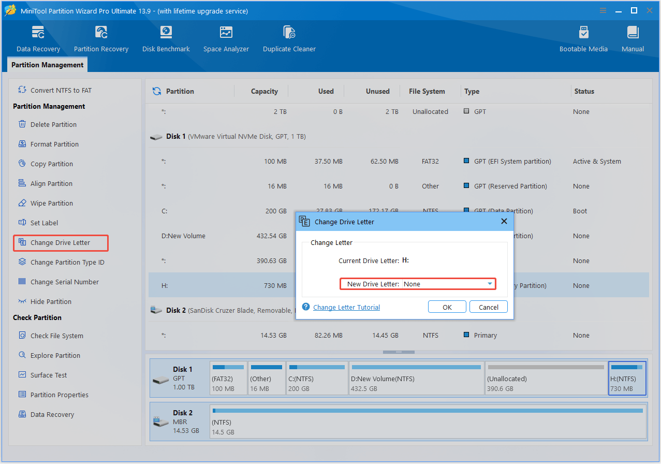The height and width of the screenshot is (464, 661).
Task: Select the Disk 2 SanDisk Cruzer Blade row
Action: point(222,311)
